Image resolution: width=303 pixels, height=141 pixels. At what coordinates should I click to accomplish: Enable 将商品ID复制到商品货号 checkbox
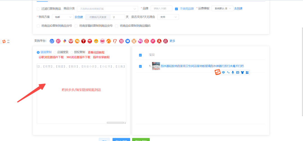38,26
